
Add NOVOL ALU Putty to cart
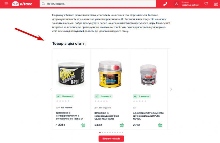click(x=160, y=125)
